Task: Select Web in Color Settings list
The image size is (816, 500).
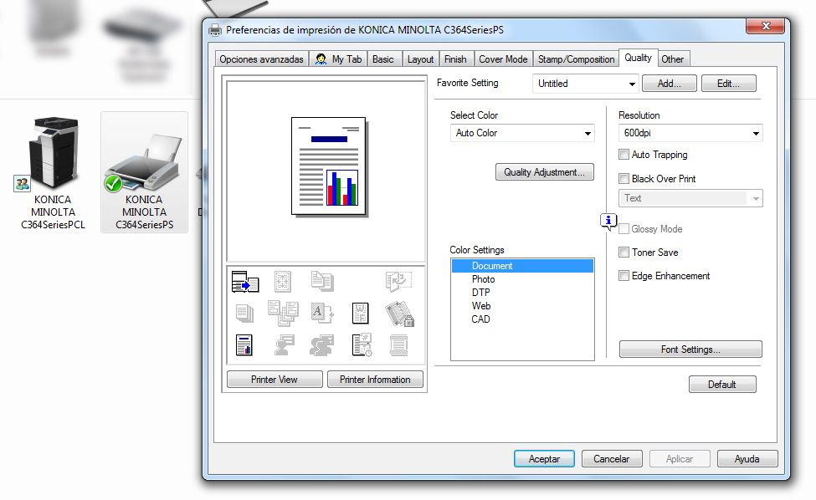Action: pos(522,306)
